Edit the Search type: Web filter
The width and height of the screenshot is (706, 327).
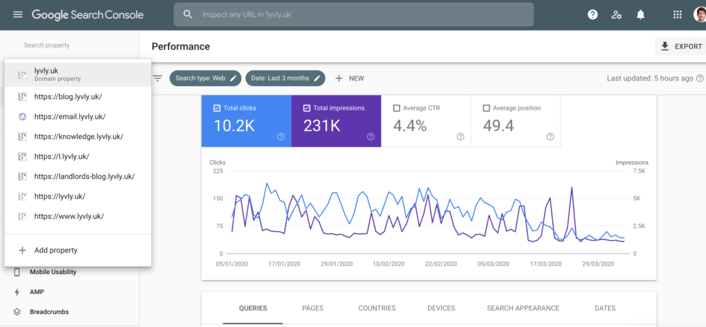pos(206,78)
